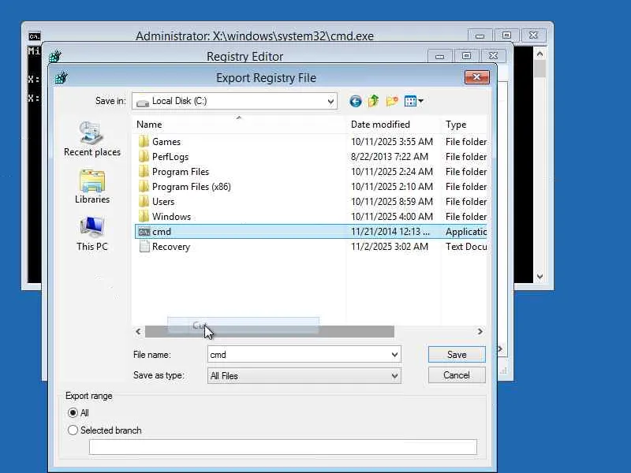Image resolution: width=631 pixels, height=473 pixels.
Task: Click the Save button
Action: click(x=457, y=354)
